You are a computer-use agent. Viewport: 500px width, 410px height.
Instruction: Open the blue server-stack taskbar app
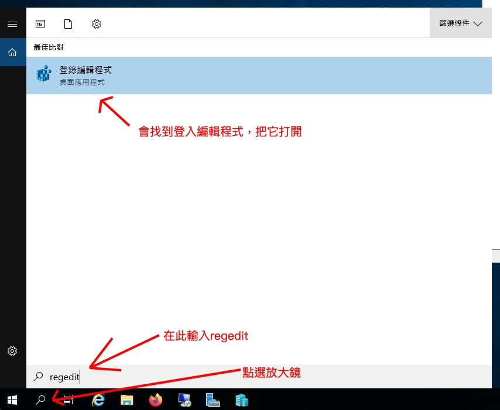tap(241, 399)
